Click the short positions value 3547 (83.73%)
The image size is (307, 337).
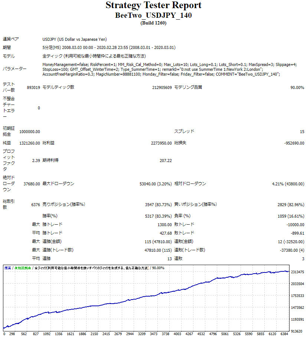point(158,205)
